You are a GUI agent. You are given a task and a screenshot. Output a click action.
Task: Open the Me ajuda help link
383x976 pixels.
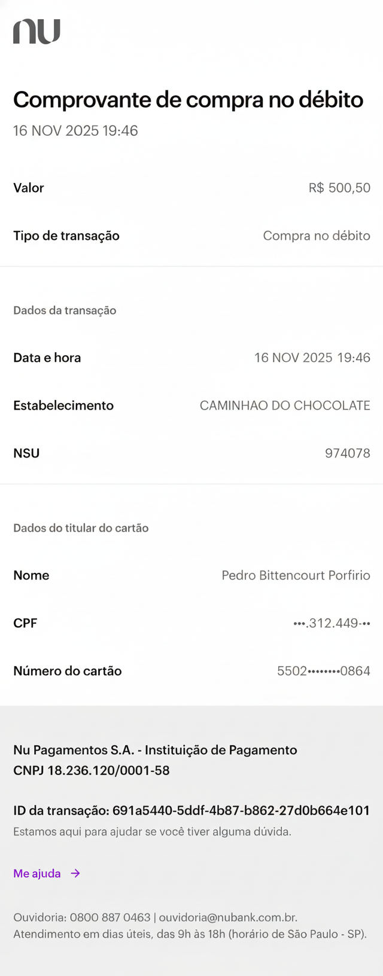pos(37,873)
